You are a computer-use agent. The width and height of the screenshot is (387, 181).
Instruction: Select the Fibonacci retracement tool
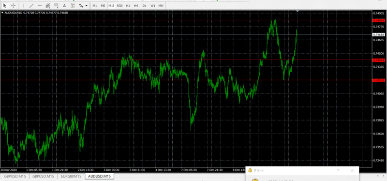coord(56,5)
